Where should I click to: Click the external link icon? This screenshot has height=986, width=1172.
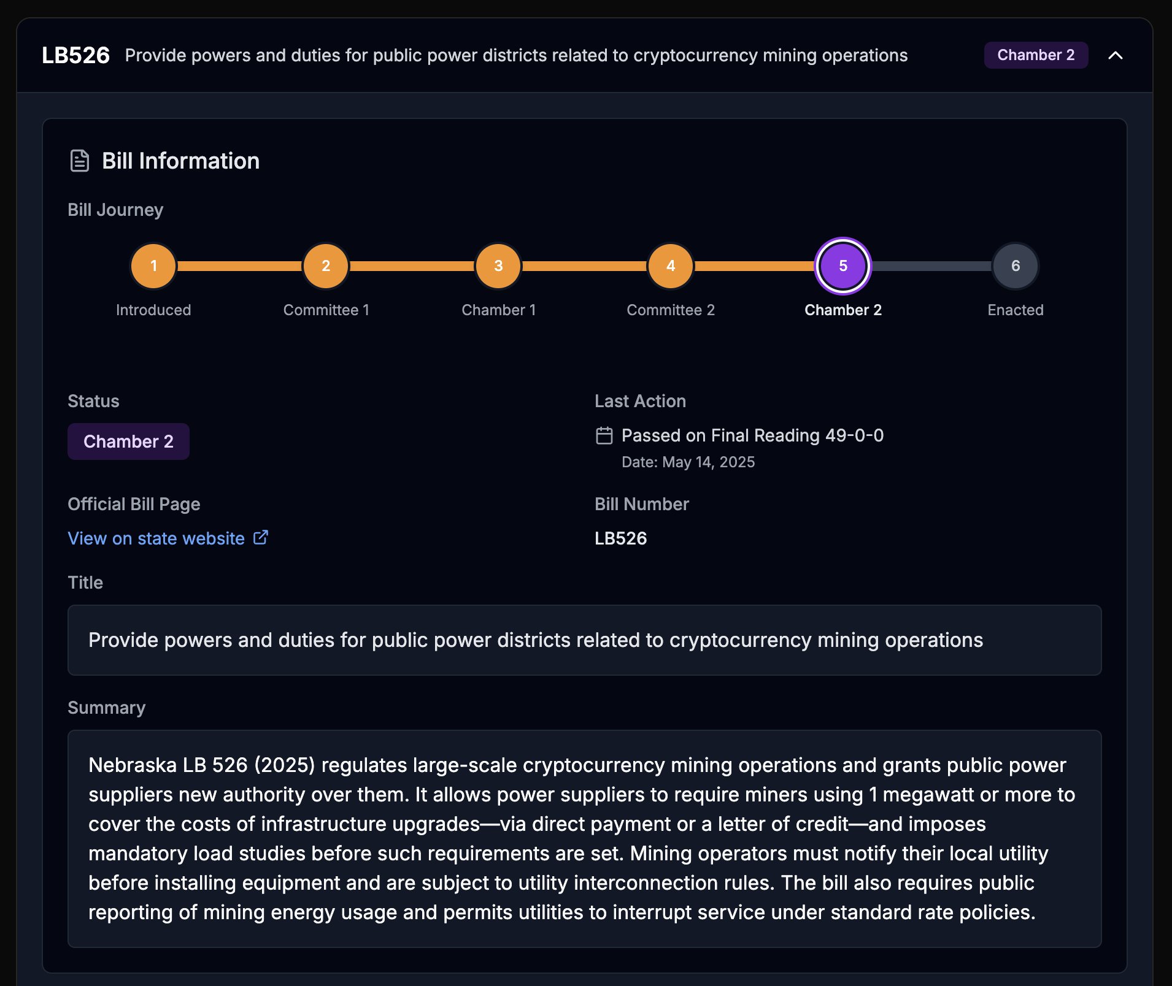click(261, 538)
